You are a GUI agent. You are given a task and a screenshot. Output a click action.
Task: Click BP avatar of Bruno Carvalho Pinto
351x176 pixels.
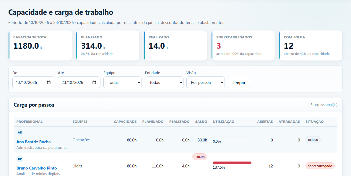(20, 159)
